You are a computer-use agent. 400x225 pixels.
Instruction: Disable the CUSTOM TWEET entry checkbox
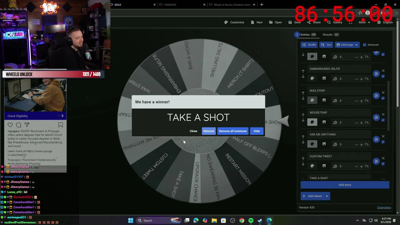tap(383, 164)
